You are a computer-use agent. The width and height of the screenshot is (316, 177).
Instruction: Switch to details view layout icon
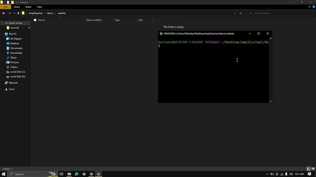point(308,169)
